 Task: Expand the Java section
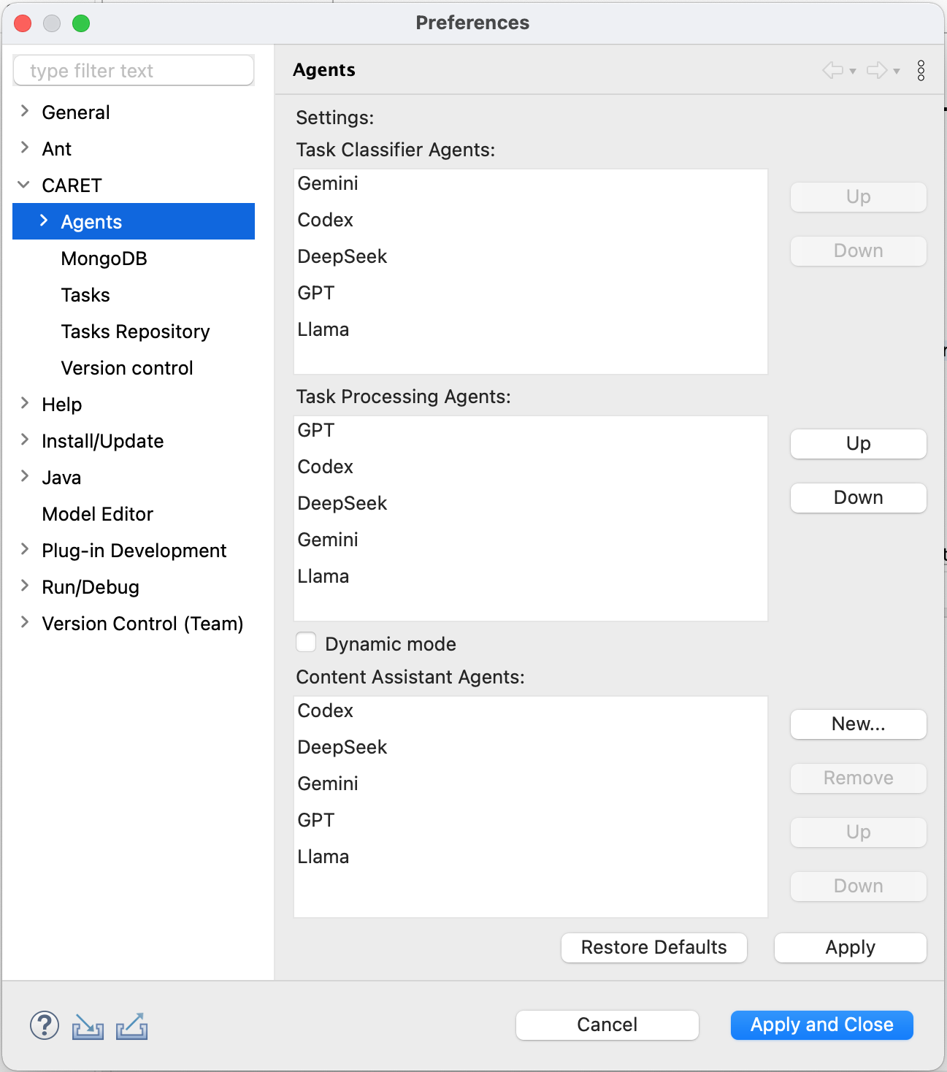(x=24, y=477)
